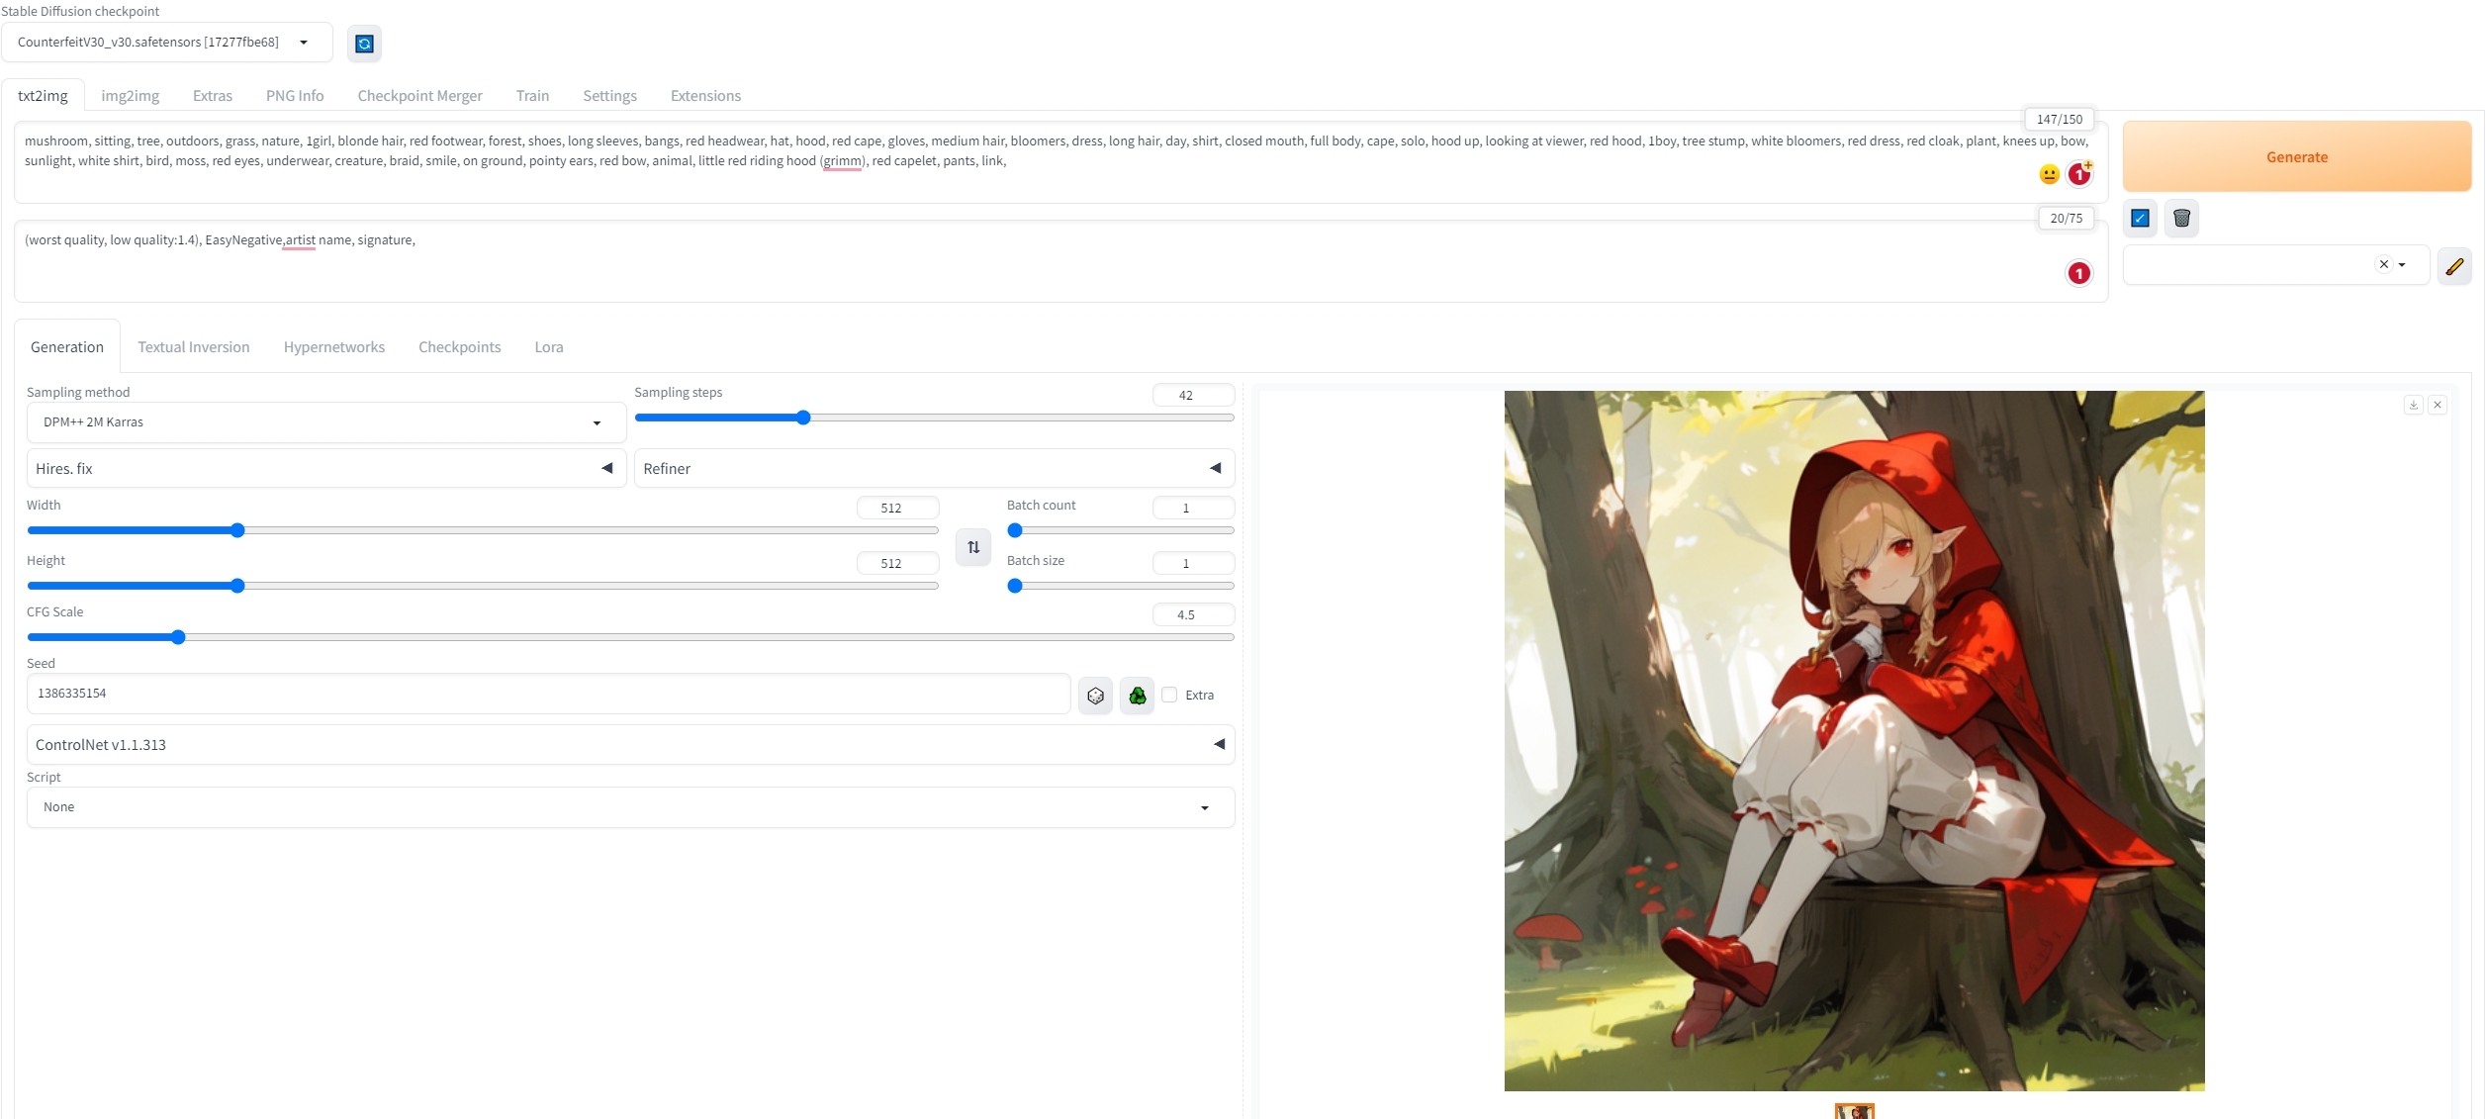Expand the Hires. fix section

point(606,468)
